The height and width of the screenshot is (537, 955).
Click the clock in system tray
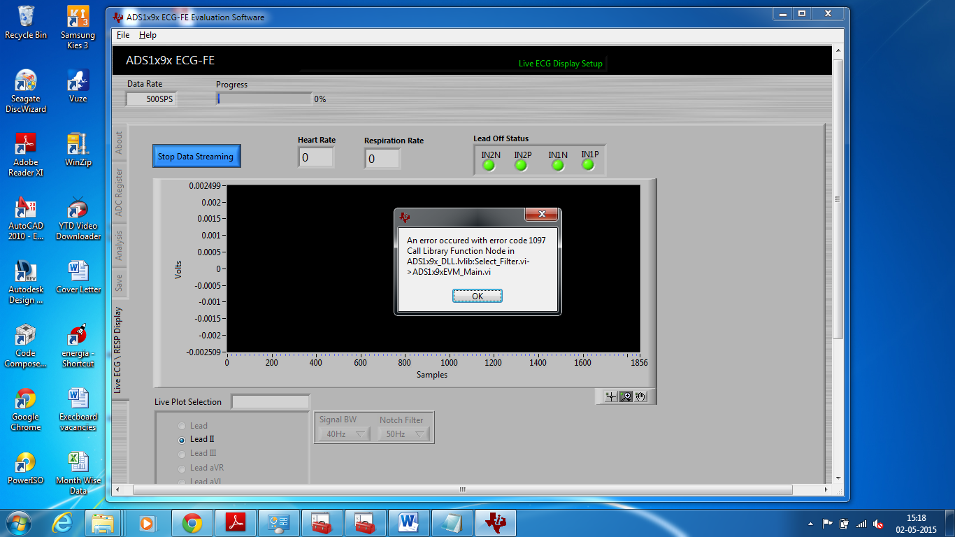916,523
